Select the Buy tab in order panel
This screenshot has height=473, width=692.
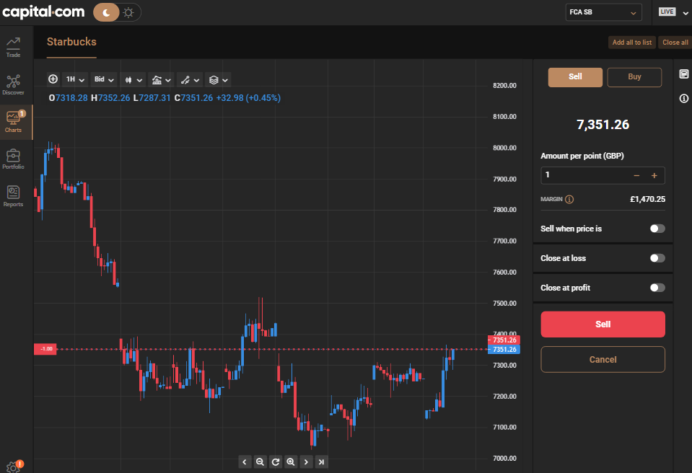point(634,77)
